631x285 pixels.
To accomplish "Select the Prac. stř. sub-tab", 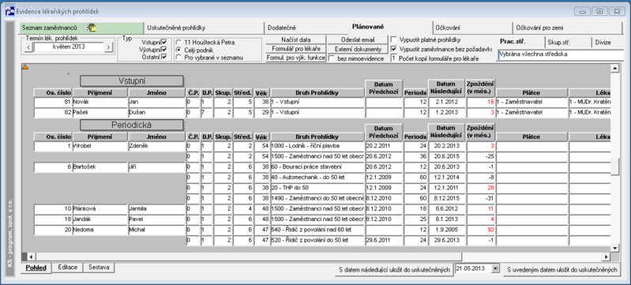I will coord(520,42).
